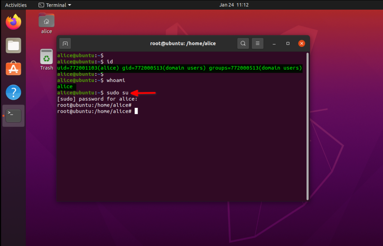Launch the Files manager from the dock
This screenshot has height=246, width=383.
[13, 46]
